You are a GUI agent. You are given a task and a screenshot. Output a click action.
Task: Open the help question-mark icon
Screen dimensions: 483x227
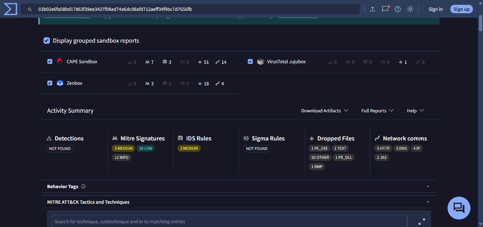point(398,9)
